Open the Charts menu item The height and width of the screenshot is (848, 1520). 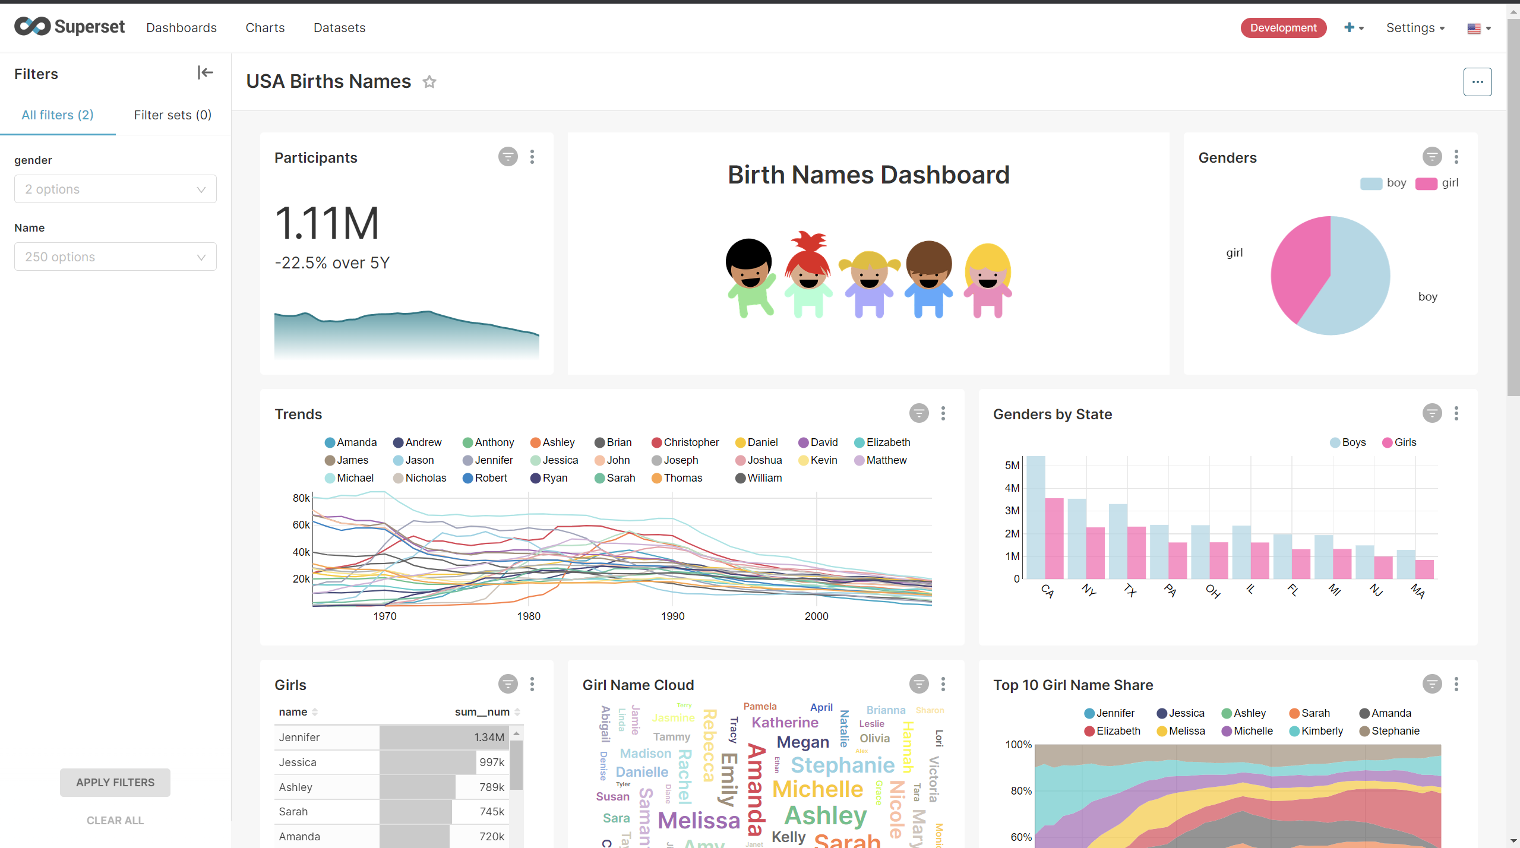(265, 28)
